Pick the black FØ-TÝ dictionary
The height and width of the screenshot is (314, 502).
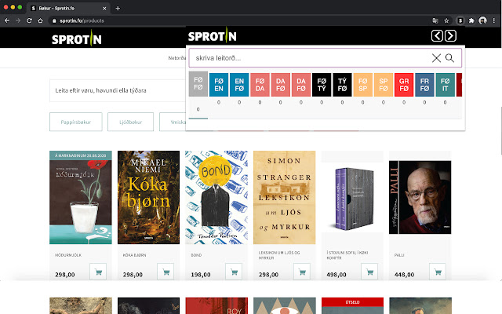click(322, 85)
